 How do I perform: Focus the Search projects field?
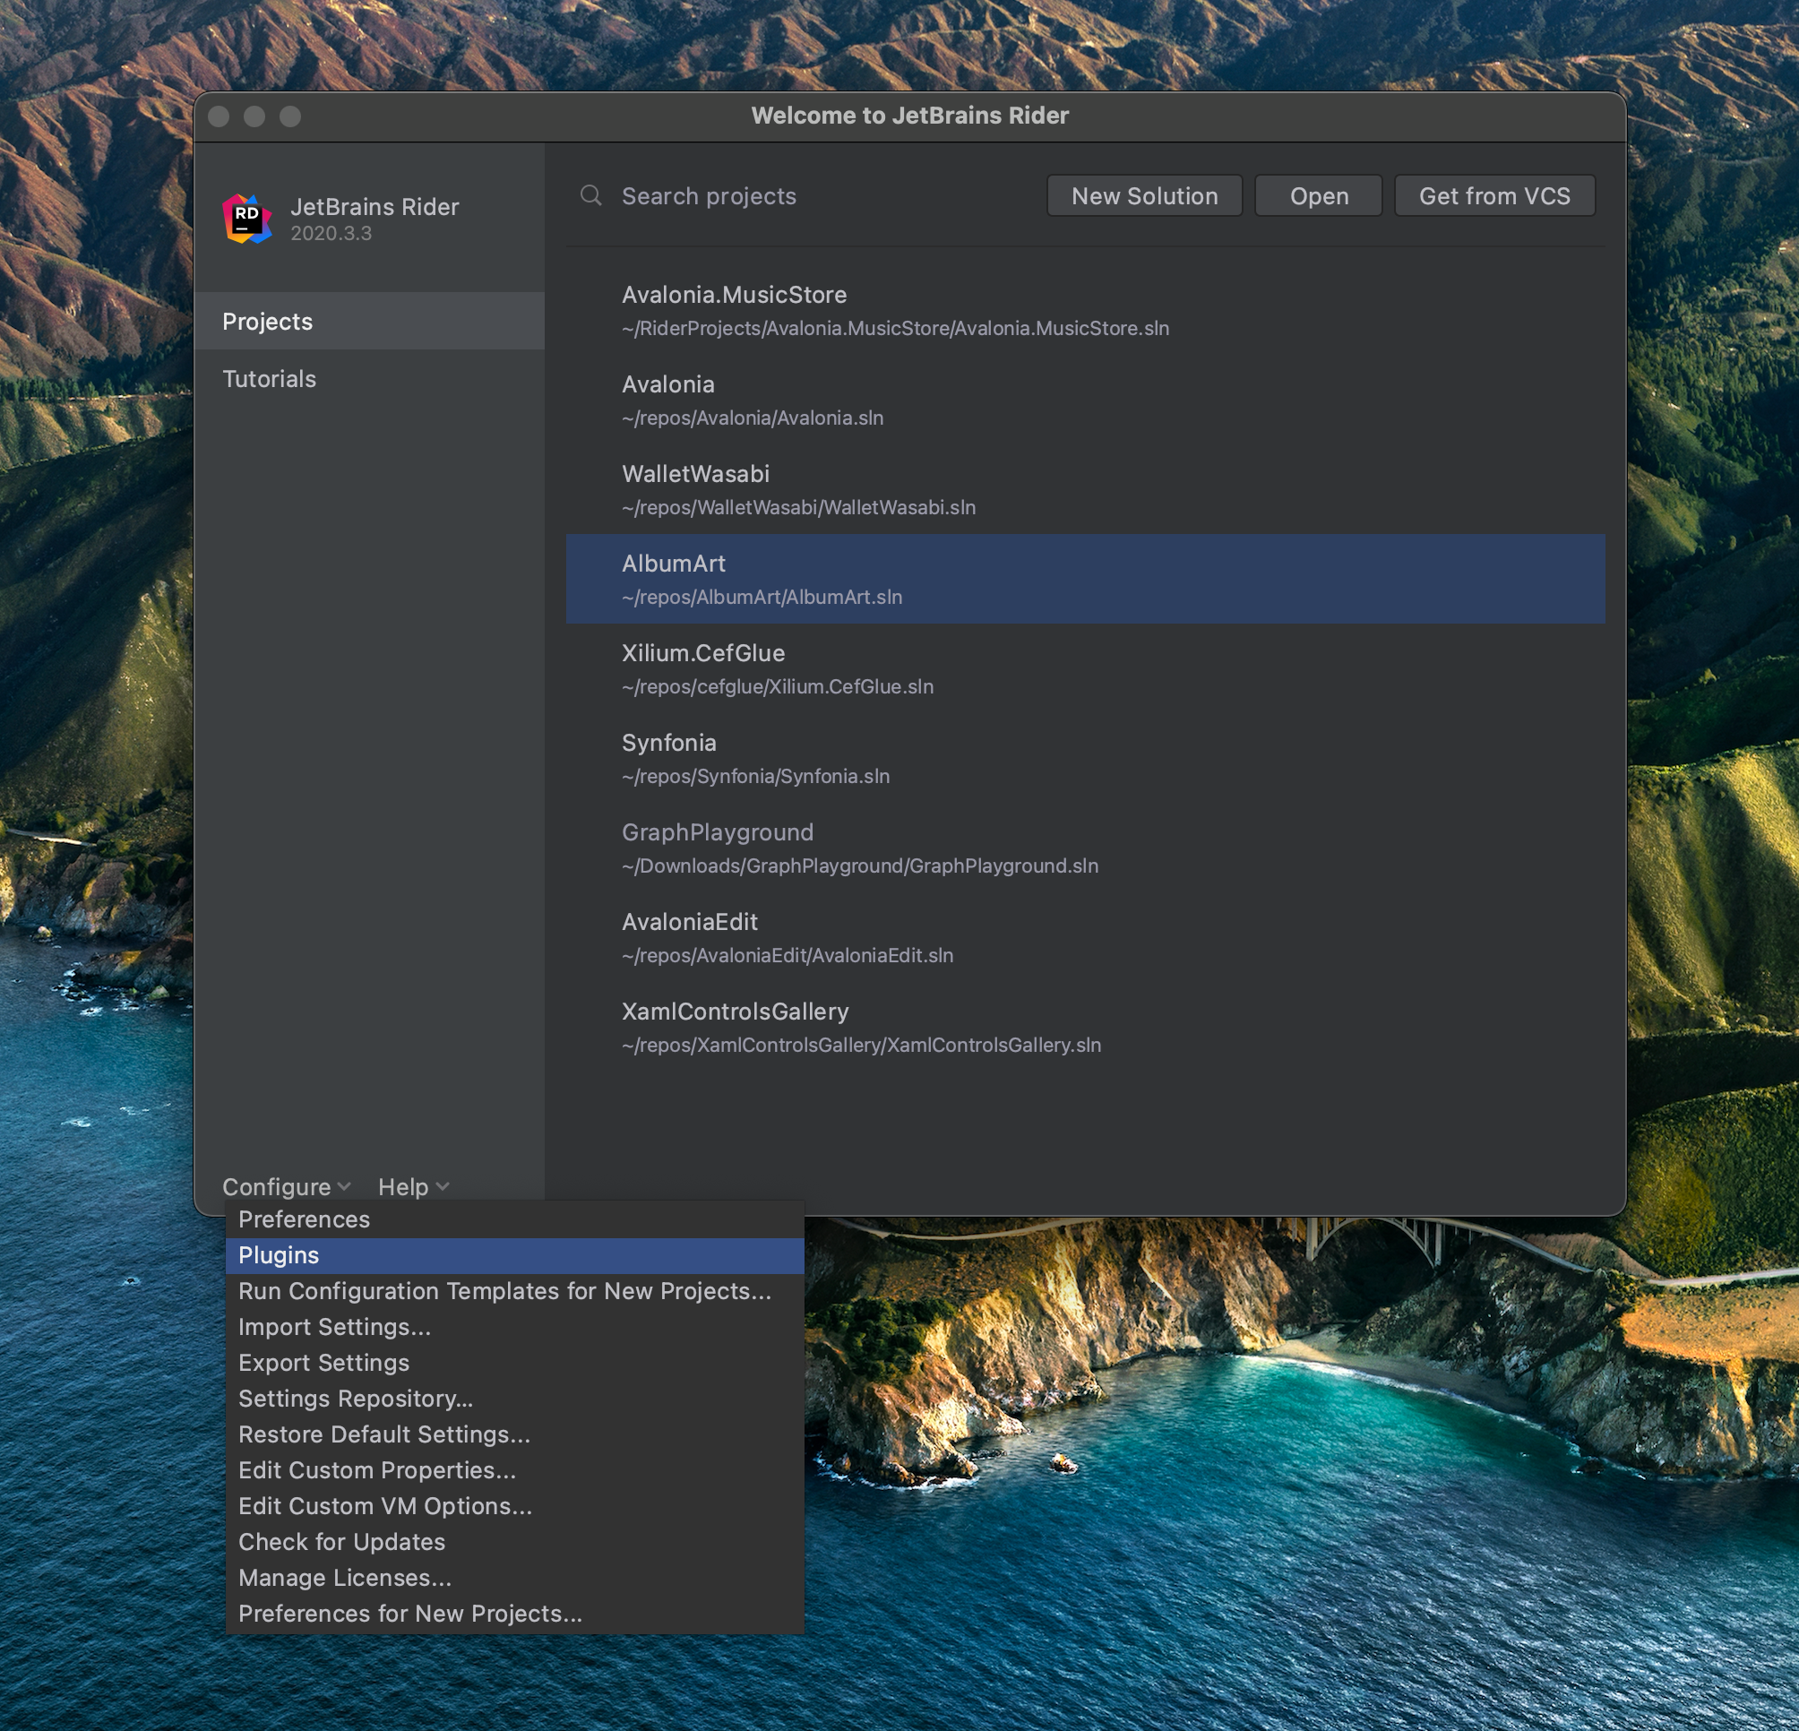(808, 195)
